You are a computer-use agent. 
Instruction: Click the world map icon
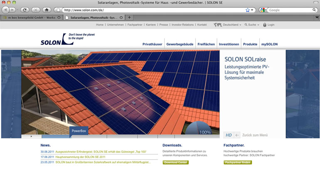(217, 25)
